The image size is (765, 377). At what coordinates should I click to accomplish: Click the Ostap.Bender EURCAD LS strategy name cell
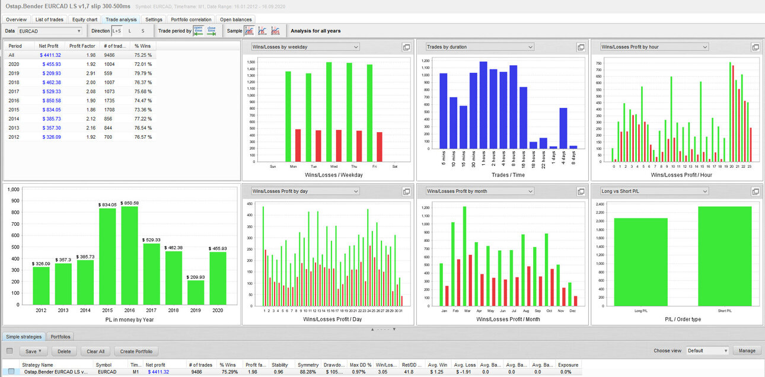[56, 372]
